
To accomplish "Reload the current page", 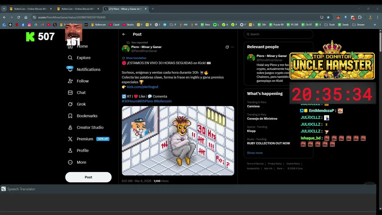I will click(19, 17).
